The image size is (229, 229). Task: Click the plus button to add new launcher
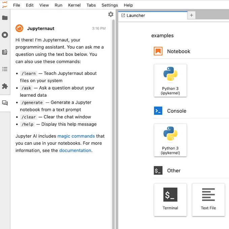point(192,15)
